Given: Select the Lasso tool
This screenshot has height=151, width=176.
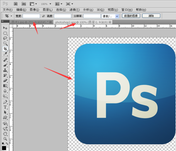Looking at the screenshot, I should click(x=5, y=38).
